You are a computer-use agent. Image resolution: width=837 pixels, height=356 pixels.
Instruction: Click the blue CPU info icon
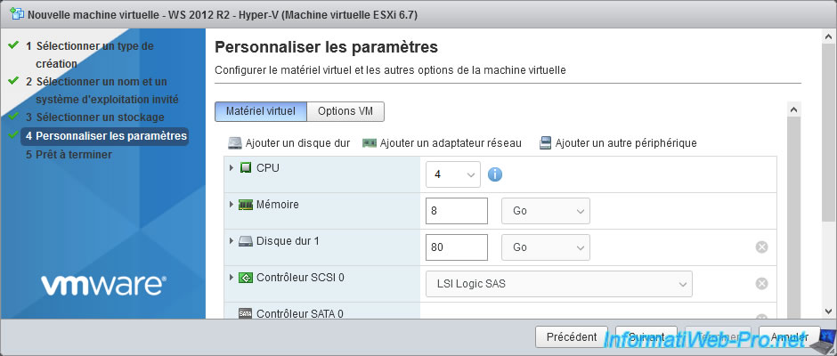tap(495, 174)
